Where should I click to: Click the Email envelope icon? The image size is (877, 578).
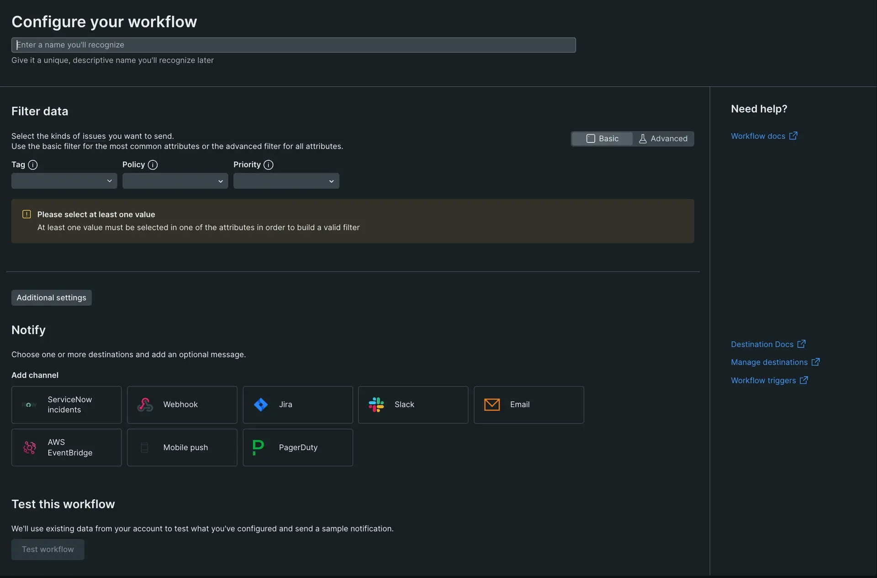click(x=491, y=405)
